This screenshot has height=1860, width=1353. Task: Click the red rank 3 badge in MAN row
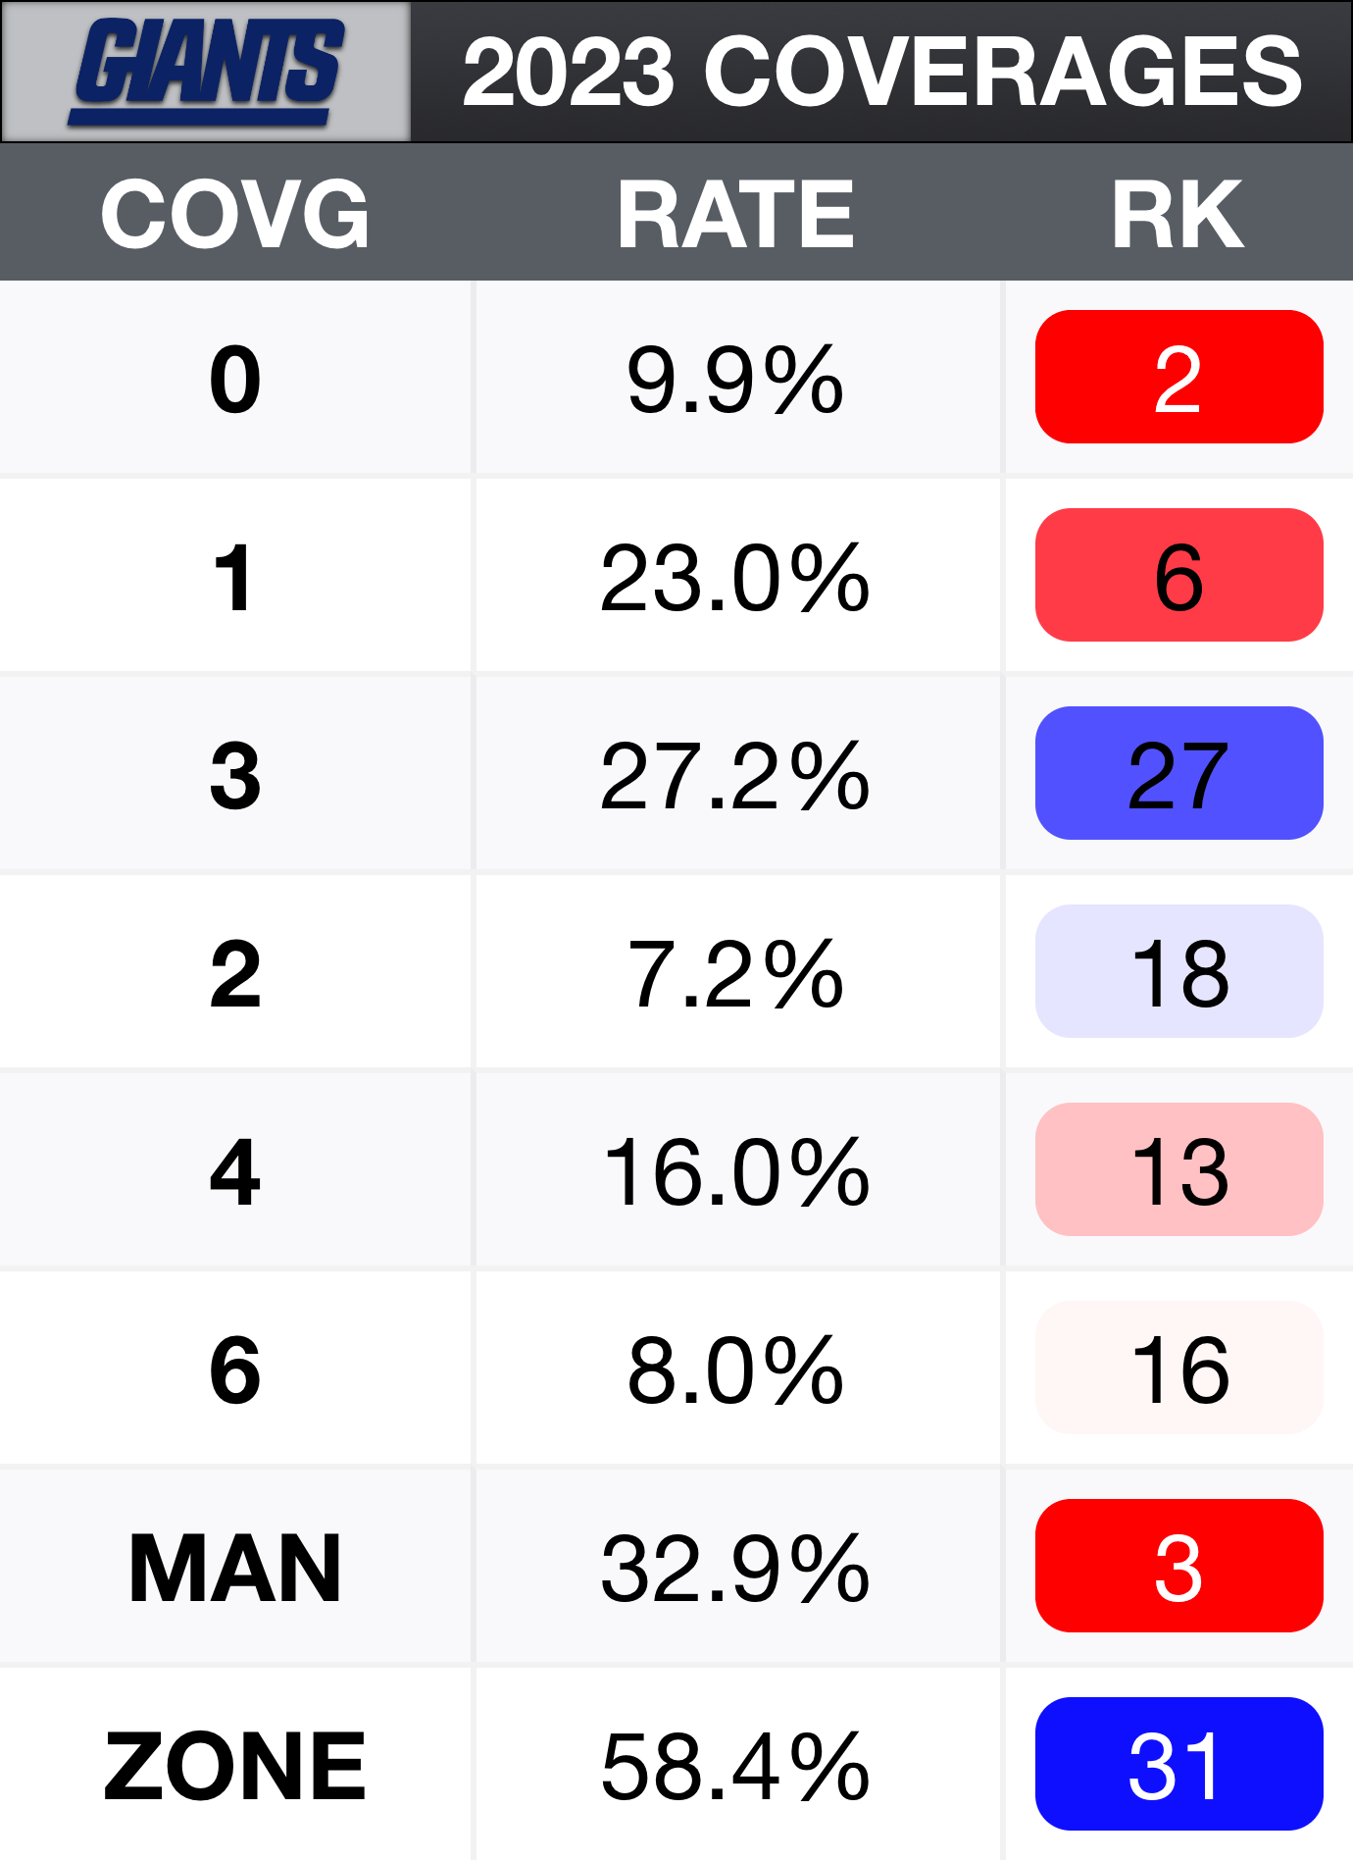1178,1567
